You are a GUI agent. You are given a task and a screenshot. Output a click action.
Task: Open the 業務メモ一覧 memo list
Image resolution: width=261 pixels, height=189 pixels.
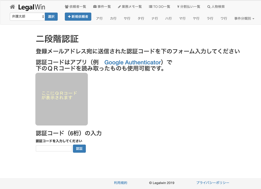(x=130, y=7)
